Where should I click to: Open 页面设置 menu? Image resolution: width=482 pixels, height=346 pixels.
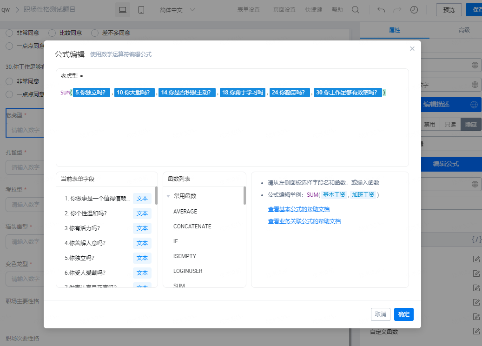click(284, 10)
